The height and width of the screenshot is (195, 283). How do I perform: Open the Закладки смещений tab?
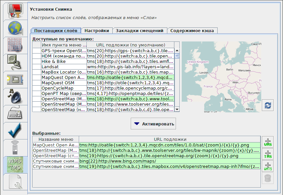139,31
